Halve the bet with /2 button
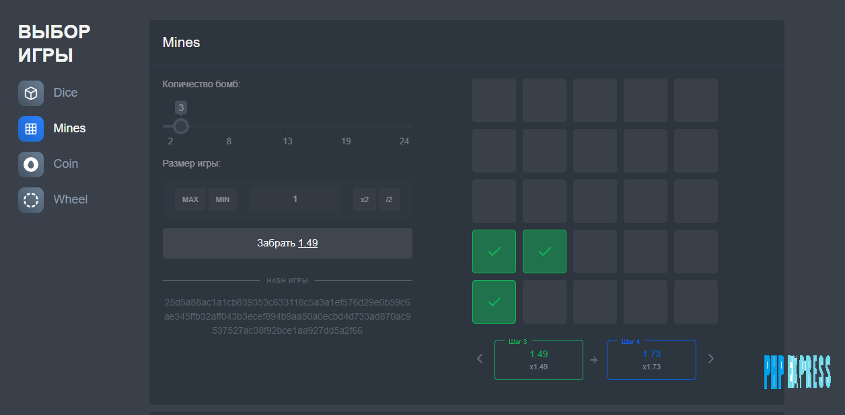Viewport: 845px width, 415px height. tap(389, 199)
